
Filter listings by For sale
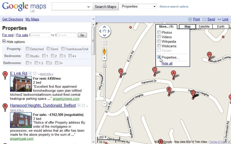[x=22, y=35]
